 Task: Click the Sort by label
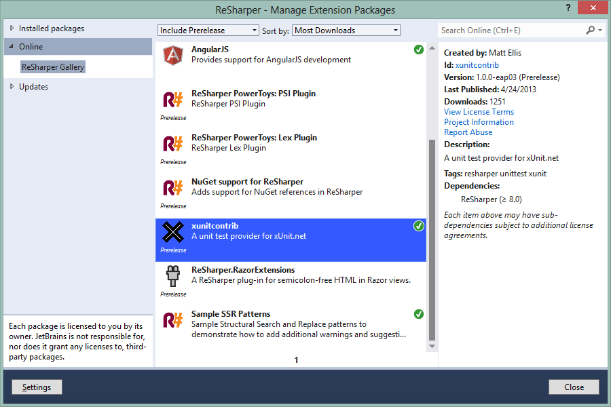(x=276, y=31)
